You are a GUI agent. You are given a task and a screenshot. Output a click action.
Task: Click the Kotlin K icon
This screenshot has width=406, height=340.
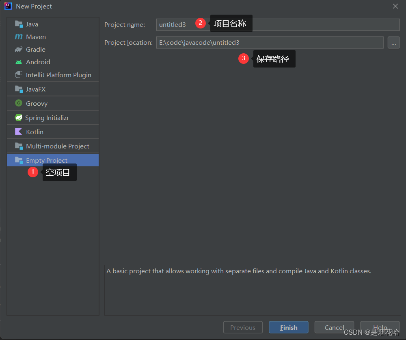coord(19,131)
